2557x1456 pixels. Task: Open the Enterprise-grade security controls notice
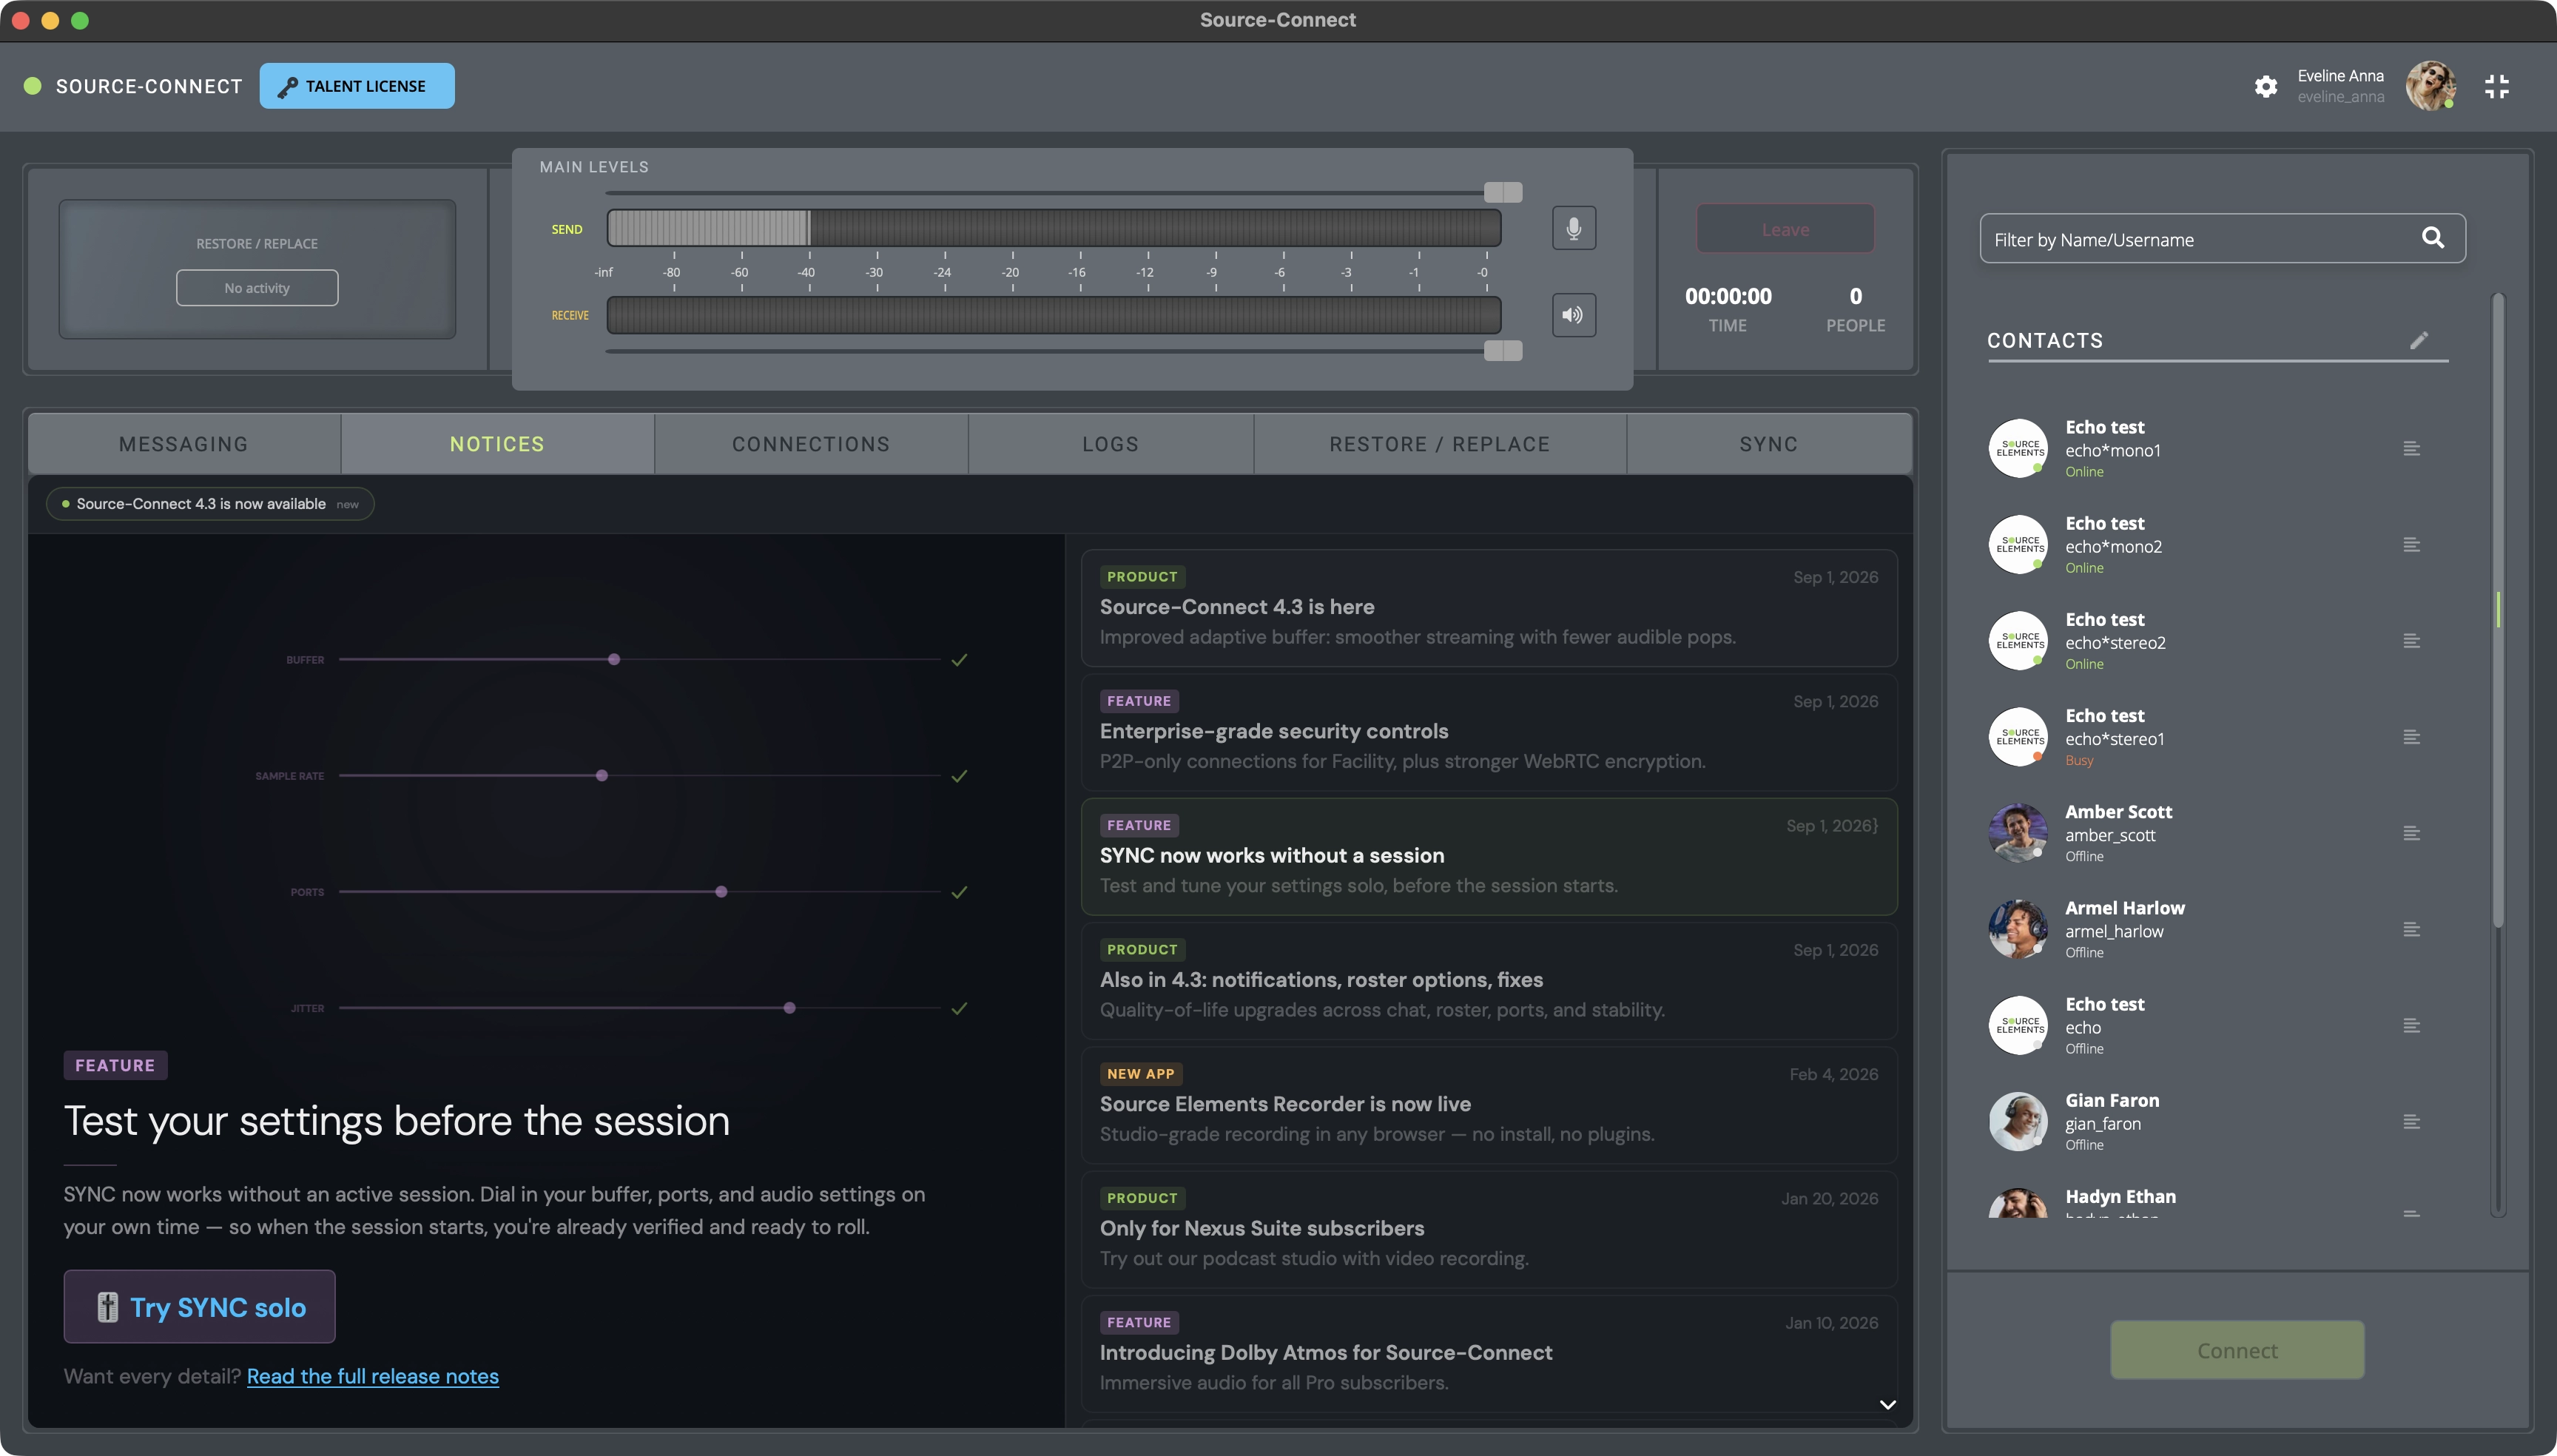1489,732
